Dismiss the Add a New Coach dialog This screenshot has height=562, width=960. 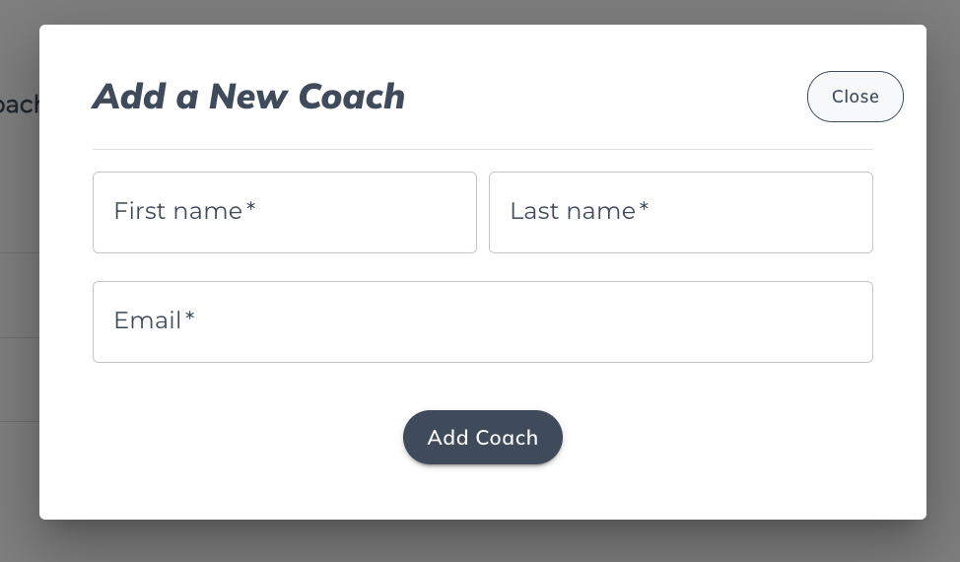pos(855,97)
